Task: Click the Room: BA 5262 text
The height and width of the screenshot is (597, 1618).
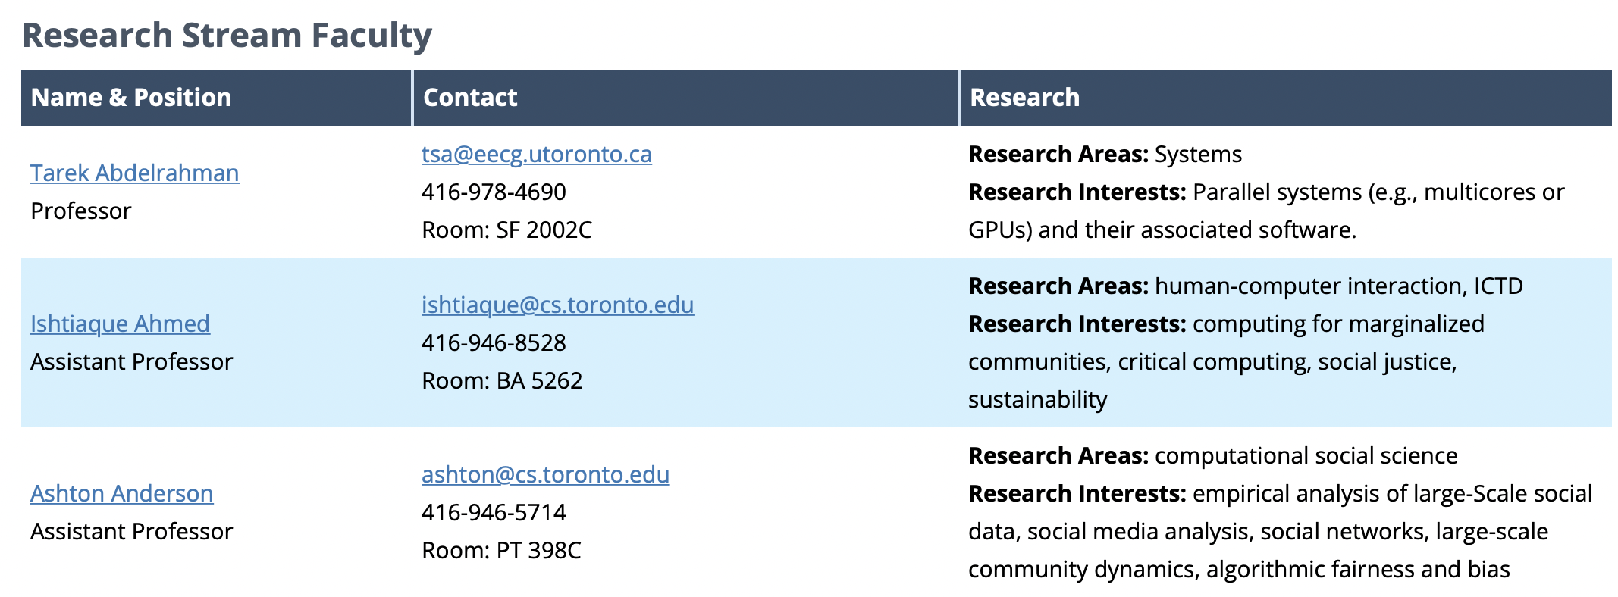Action: [x=502, y=380]
